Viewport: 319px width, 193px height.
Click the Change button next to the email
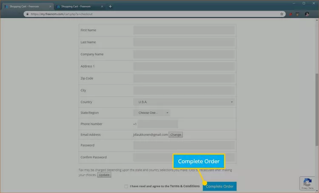pos(176,135)
